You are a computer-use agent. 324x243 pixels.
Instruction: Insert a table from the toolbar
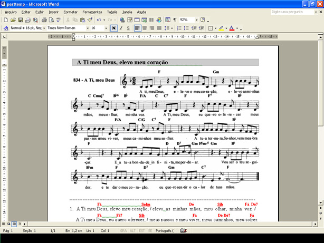pyautogui.click(x=137, y=20)
